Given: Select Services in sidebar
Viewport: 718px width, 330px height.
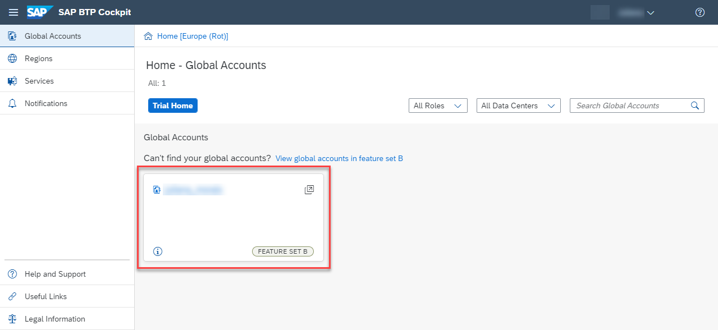Looking at the screenshot, I should pos(67,81).
